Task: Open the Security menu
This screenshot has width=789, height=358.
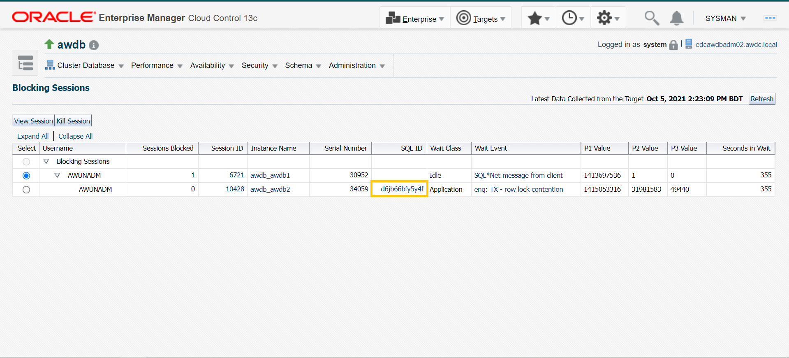Action: click(x=259, y=65)
